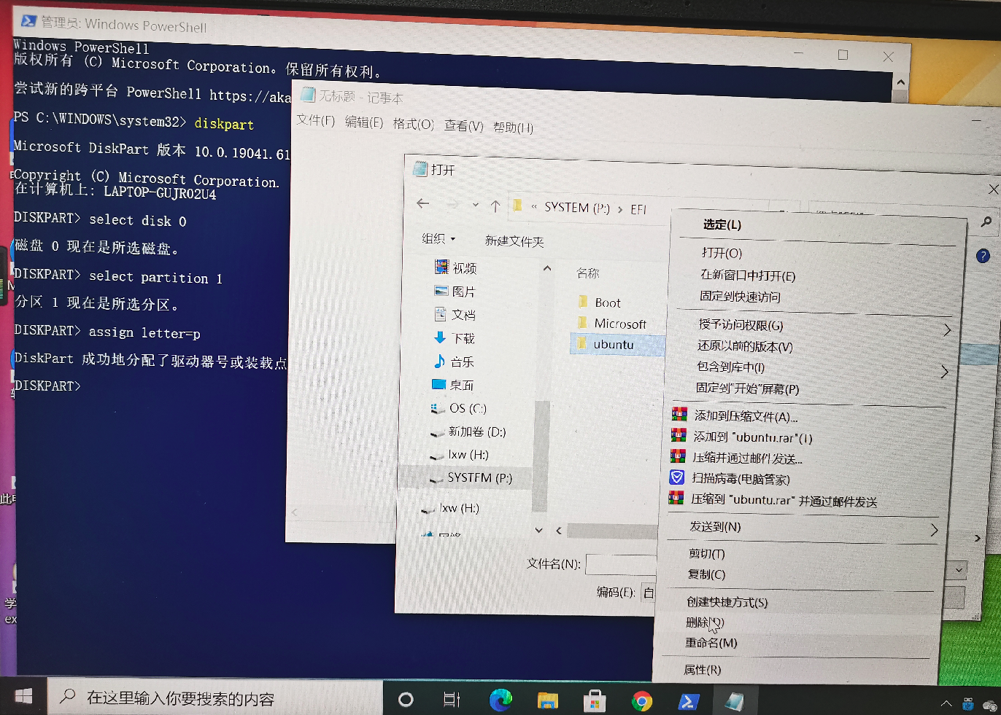The width and height of the screenshot is (1001, 715).
Task: Open Cortana circle icon on taskbar
Action: [406, 700]
